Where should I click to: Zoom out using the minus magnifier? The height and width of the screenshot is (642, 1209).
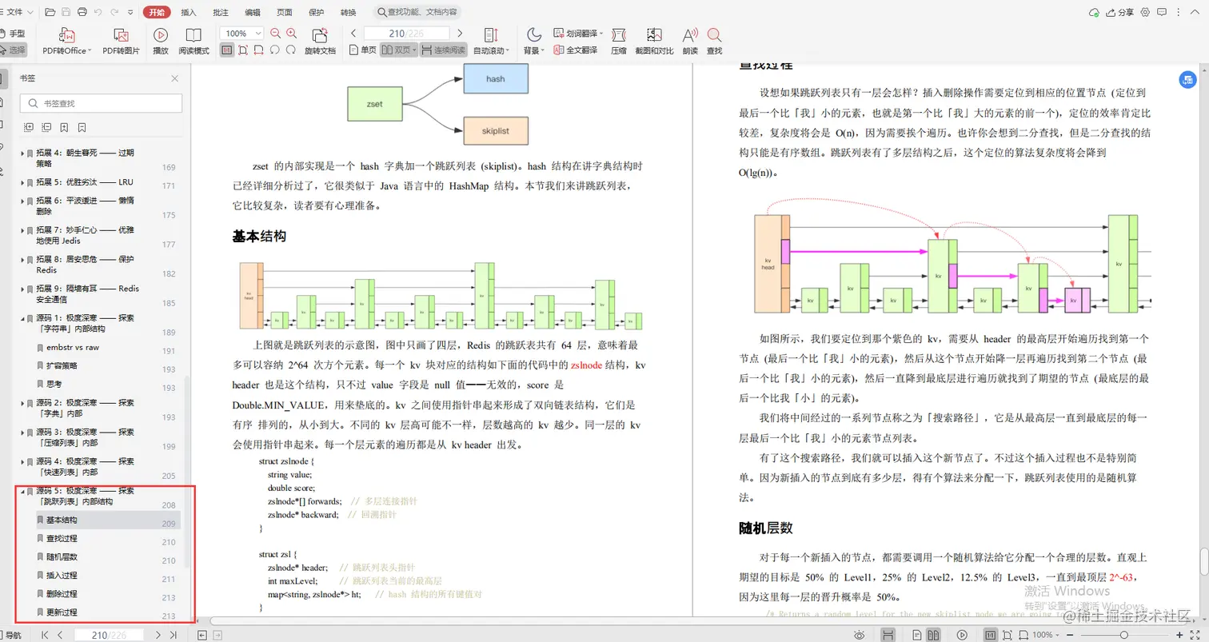pyautogui.click(x=276, y=34)
